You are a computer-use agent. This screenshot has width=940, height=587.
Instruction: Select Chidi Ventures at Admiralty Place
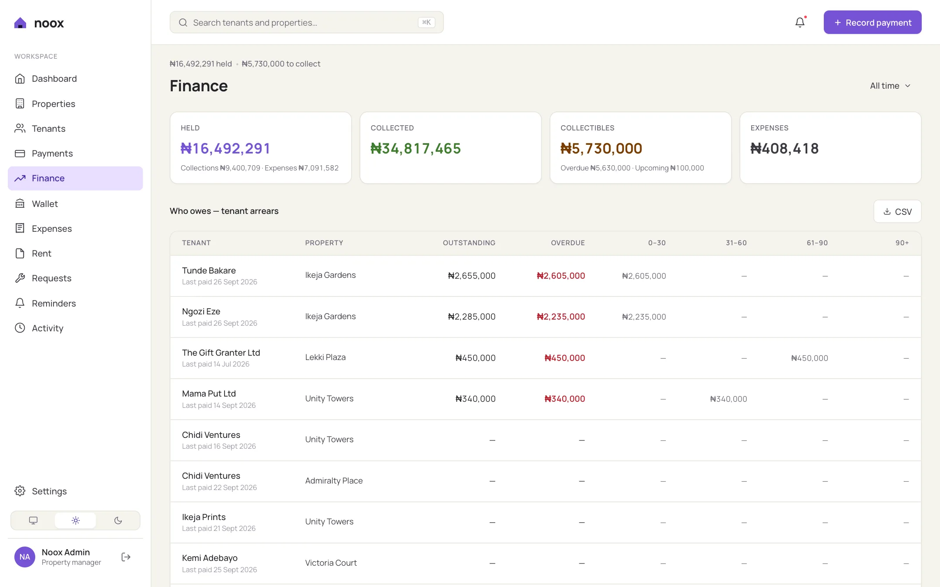click(546, 481)
